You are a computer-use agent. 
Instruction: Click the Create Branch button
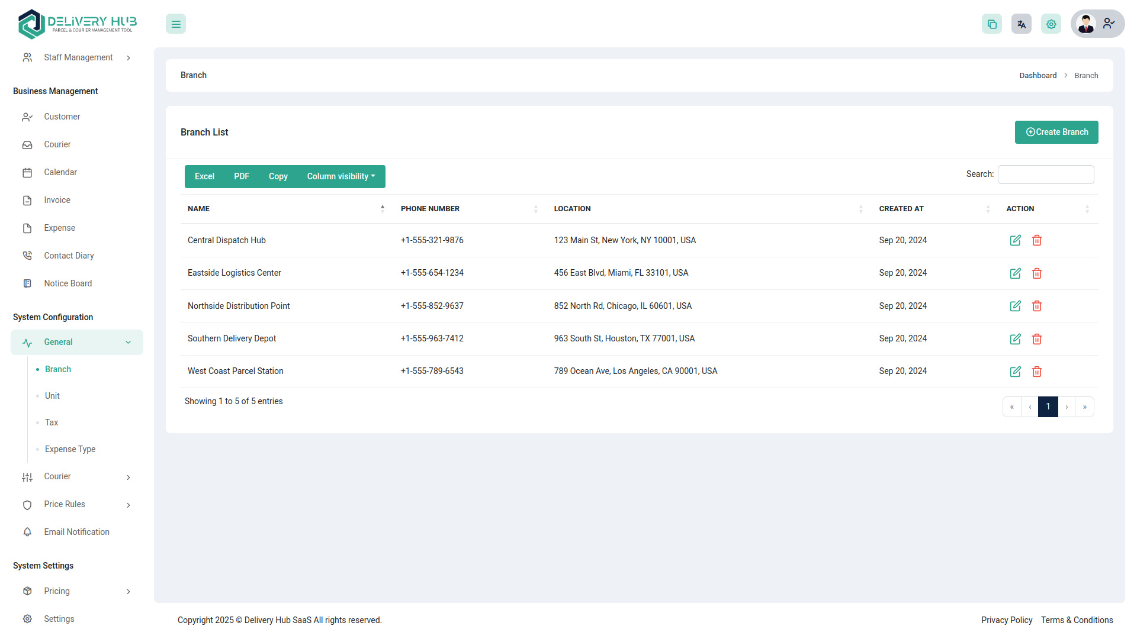tap(1056, 132)
